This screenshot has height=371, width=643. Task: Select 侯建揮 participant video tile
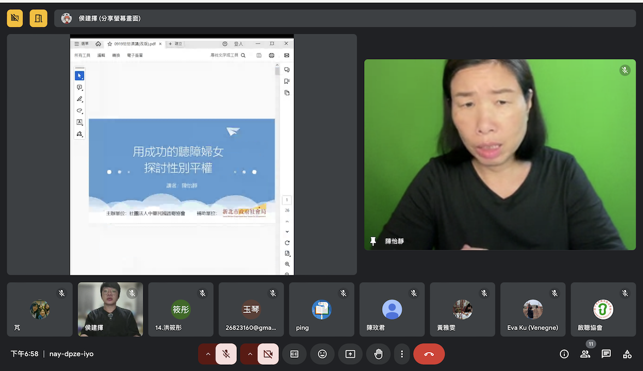click(x=110, y=309)
